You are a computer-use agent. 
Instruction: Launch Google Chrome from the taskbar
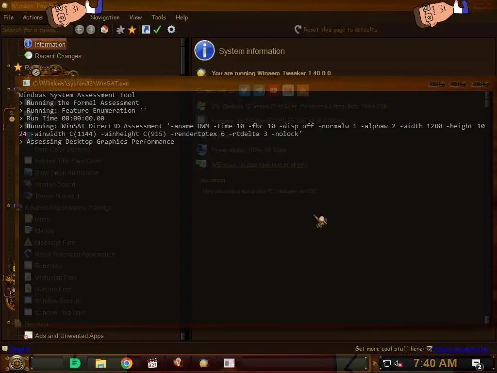coord(127,363)
